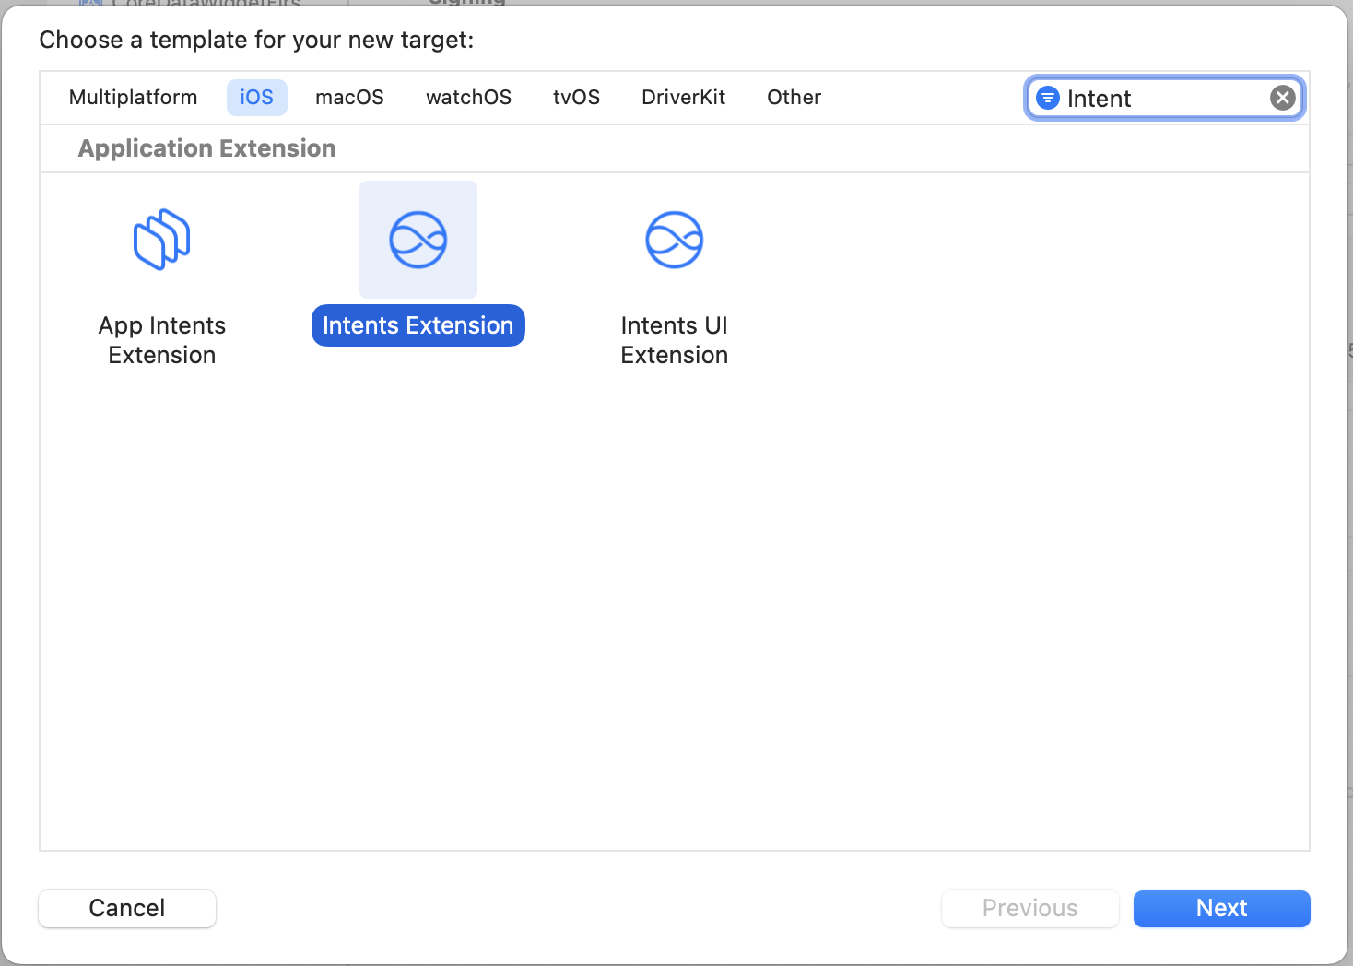Click the filter icon in the search field

click(1047, 98)
